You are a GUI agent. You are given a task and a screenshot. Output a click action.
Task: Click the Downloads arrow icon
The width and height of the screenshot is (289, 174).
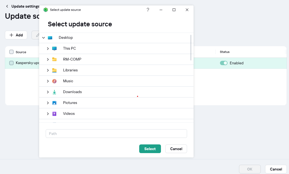[x=54, y=92]
